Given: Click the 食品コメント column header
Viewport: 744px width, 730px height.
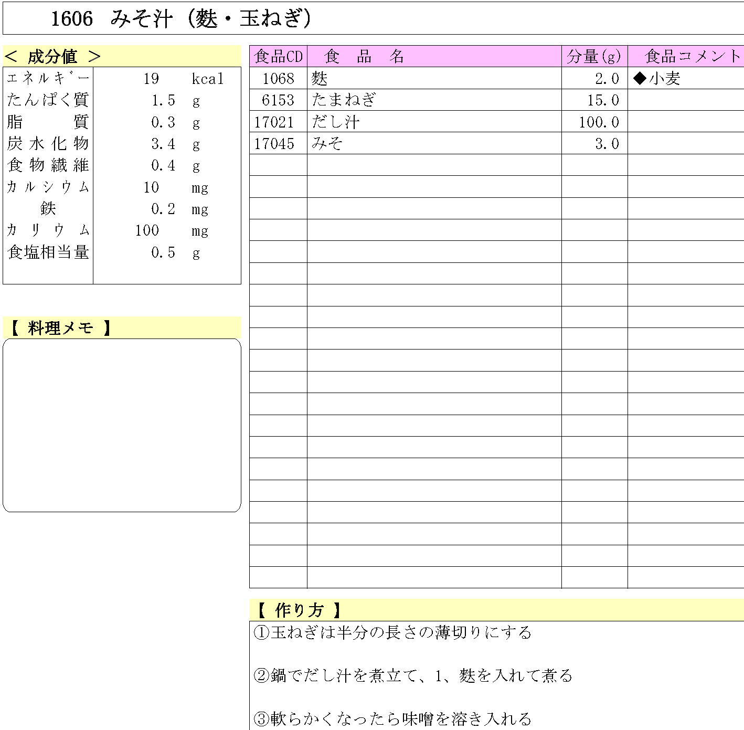Looking at the screenshot, I should click(x=692, y=56).
